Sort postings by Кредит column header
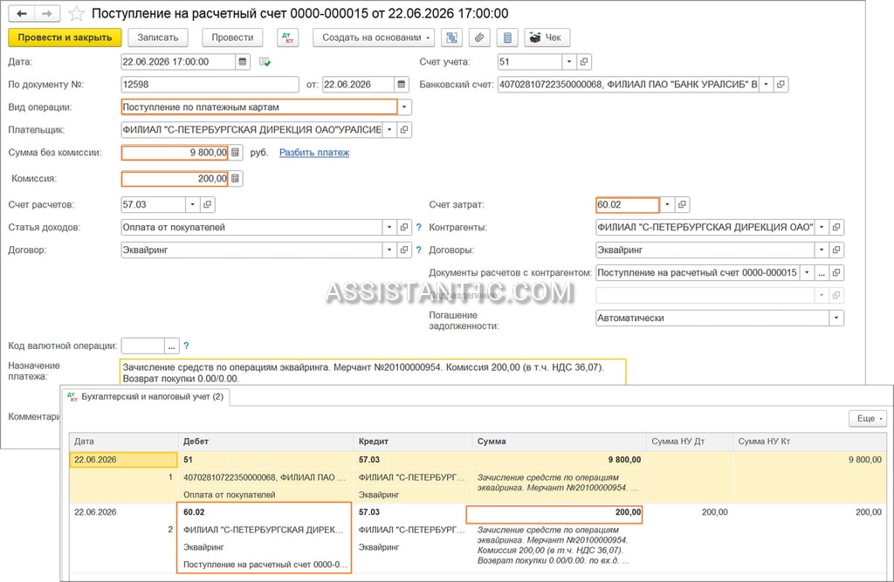Screen dimensions: 894x582 coord(413,442)
